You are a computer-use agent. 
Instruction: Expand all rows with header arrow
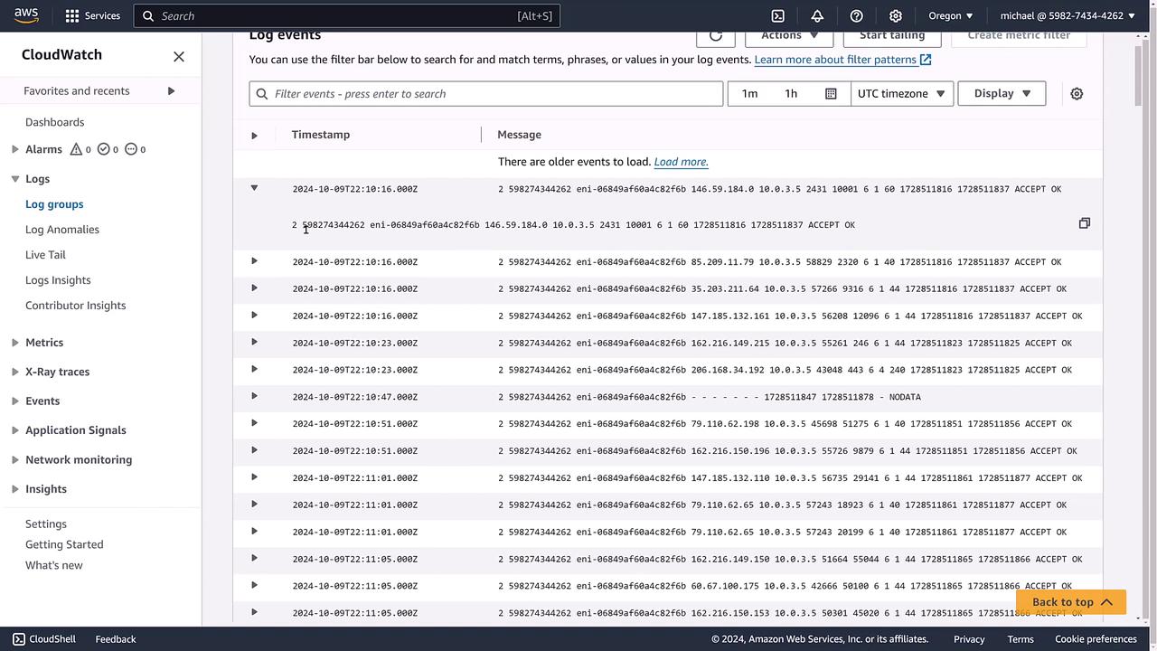click(254, 136)
